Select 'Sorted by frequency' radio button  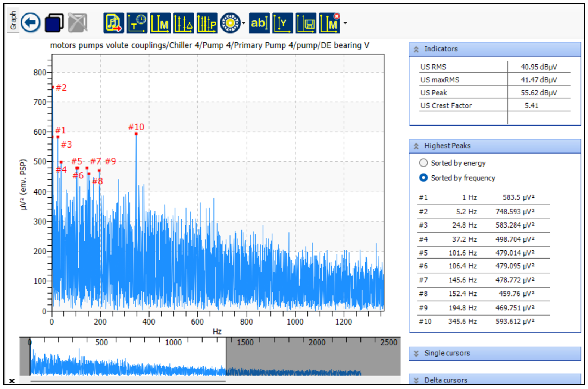click(x=423, y=178)
